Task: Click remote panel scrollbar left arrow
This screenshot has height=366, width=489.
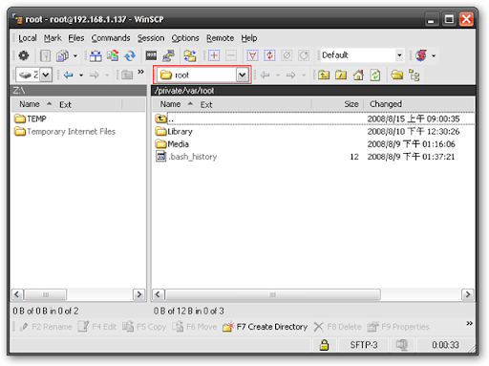Action: pos(158,294)
